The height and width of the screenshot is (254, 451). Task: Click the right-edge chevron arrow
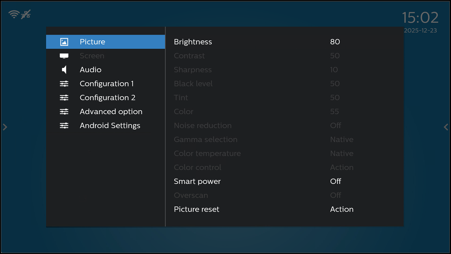pyautogui.click(x=446, y=127)
